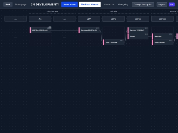Open the Concept description button
178x133 pixels.
click(x=143, y=4)
